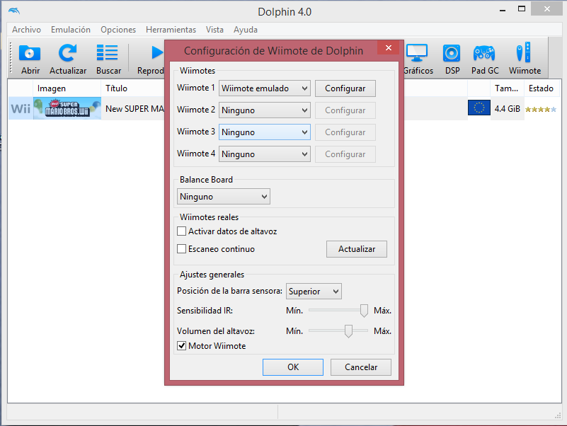This screenshot has height=426, width=567.
Task: Open the Ayuda menu
Action: coord(245,30)
